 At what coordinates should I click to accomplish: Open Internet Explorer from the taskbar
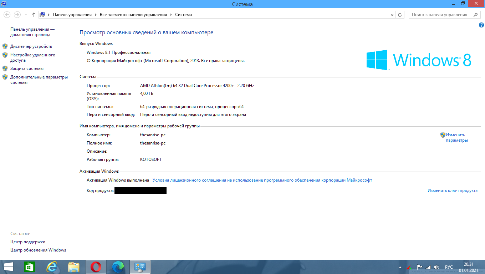(x=52, y=267)
